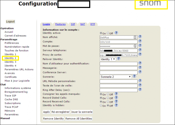Click the Logout button
The height and width of the screenshot is (125, 175).
coord(11,21)
